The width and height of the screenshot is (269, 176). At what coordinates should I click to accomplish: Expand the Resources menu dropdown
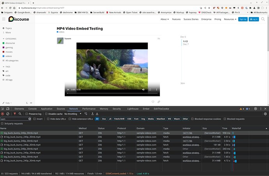(230, 19)
